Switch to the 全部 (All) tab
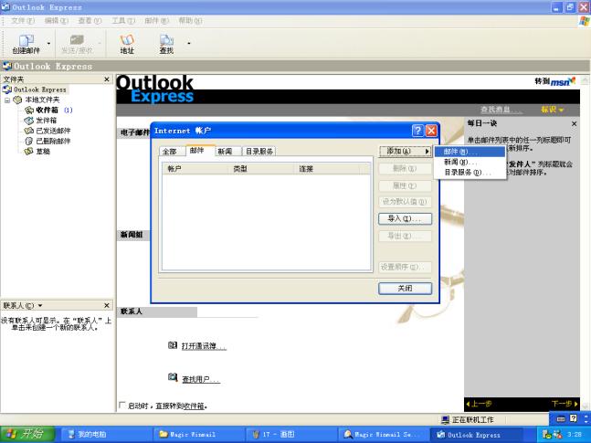The image size is (591, 443). pos(169,152)
